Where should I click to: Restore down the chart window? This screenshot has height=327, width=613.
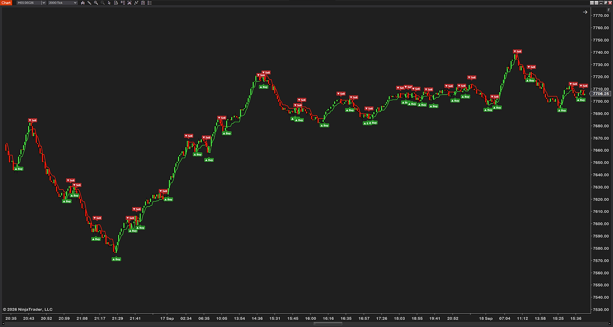click(606, 3)
